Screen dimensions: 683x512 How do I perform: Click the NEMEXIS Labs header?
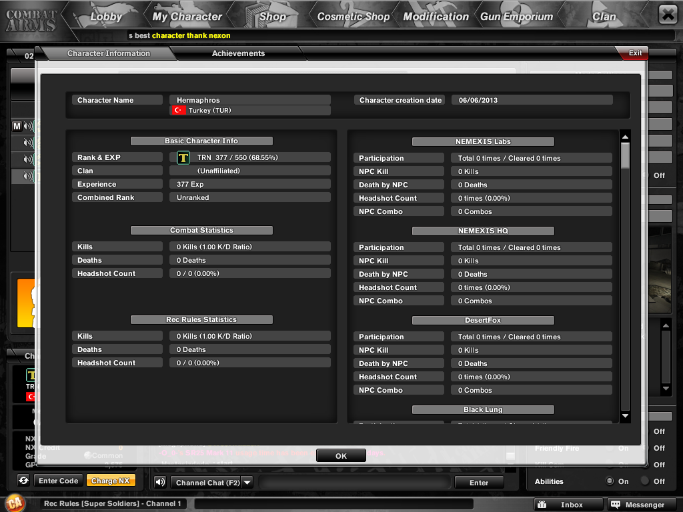[483, 141]
